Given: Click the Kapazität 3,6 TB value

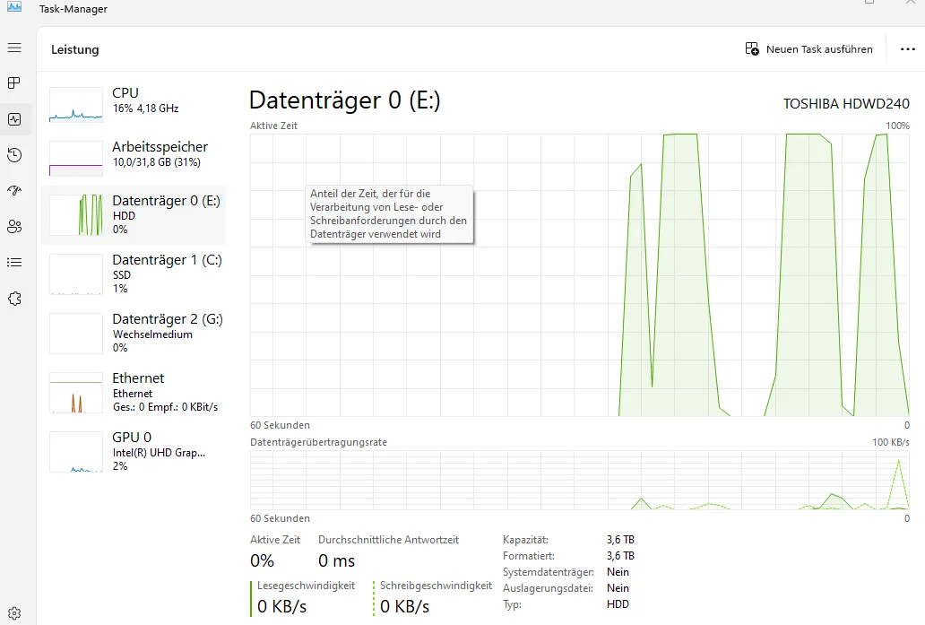Looking at the screenshot, I should (x=620, y=540).
